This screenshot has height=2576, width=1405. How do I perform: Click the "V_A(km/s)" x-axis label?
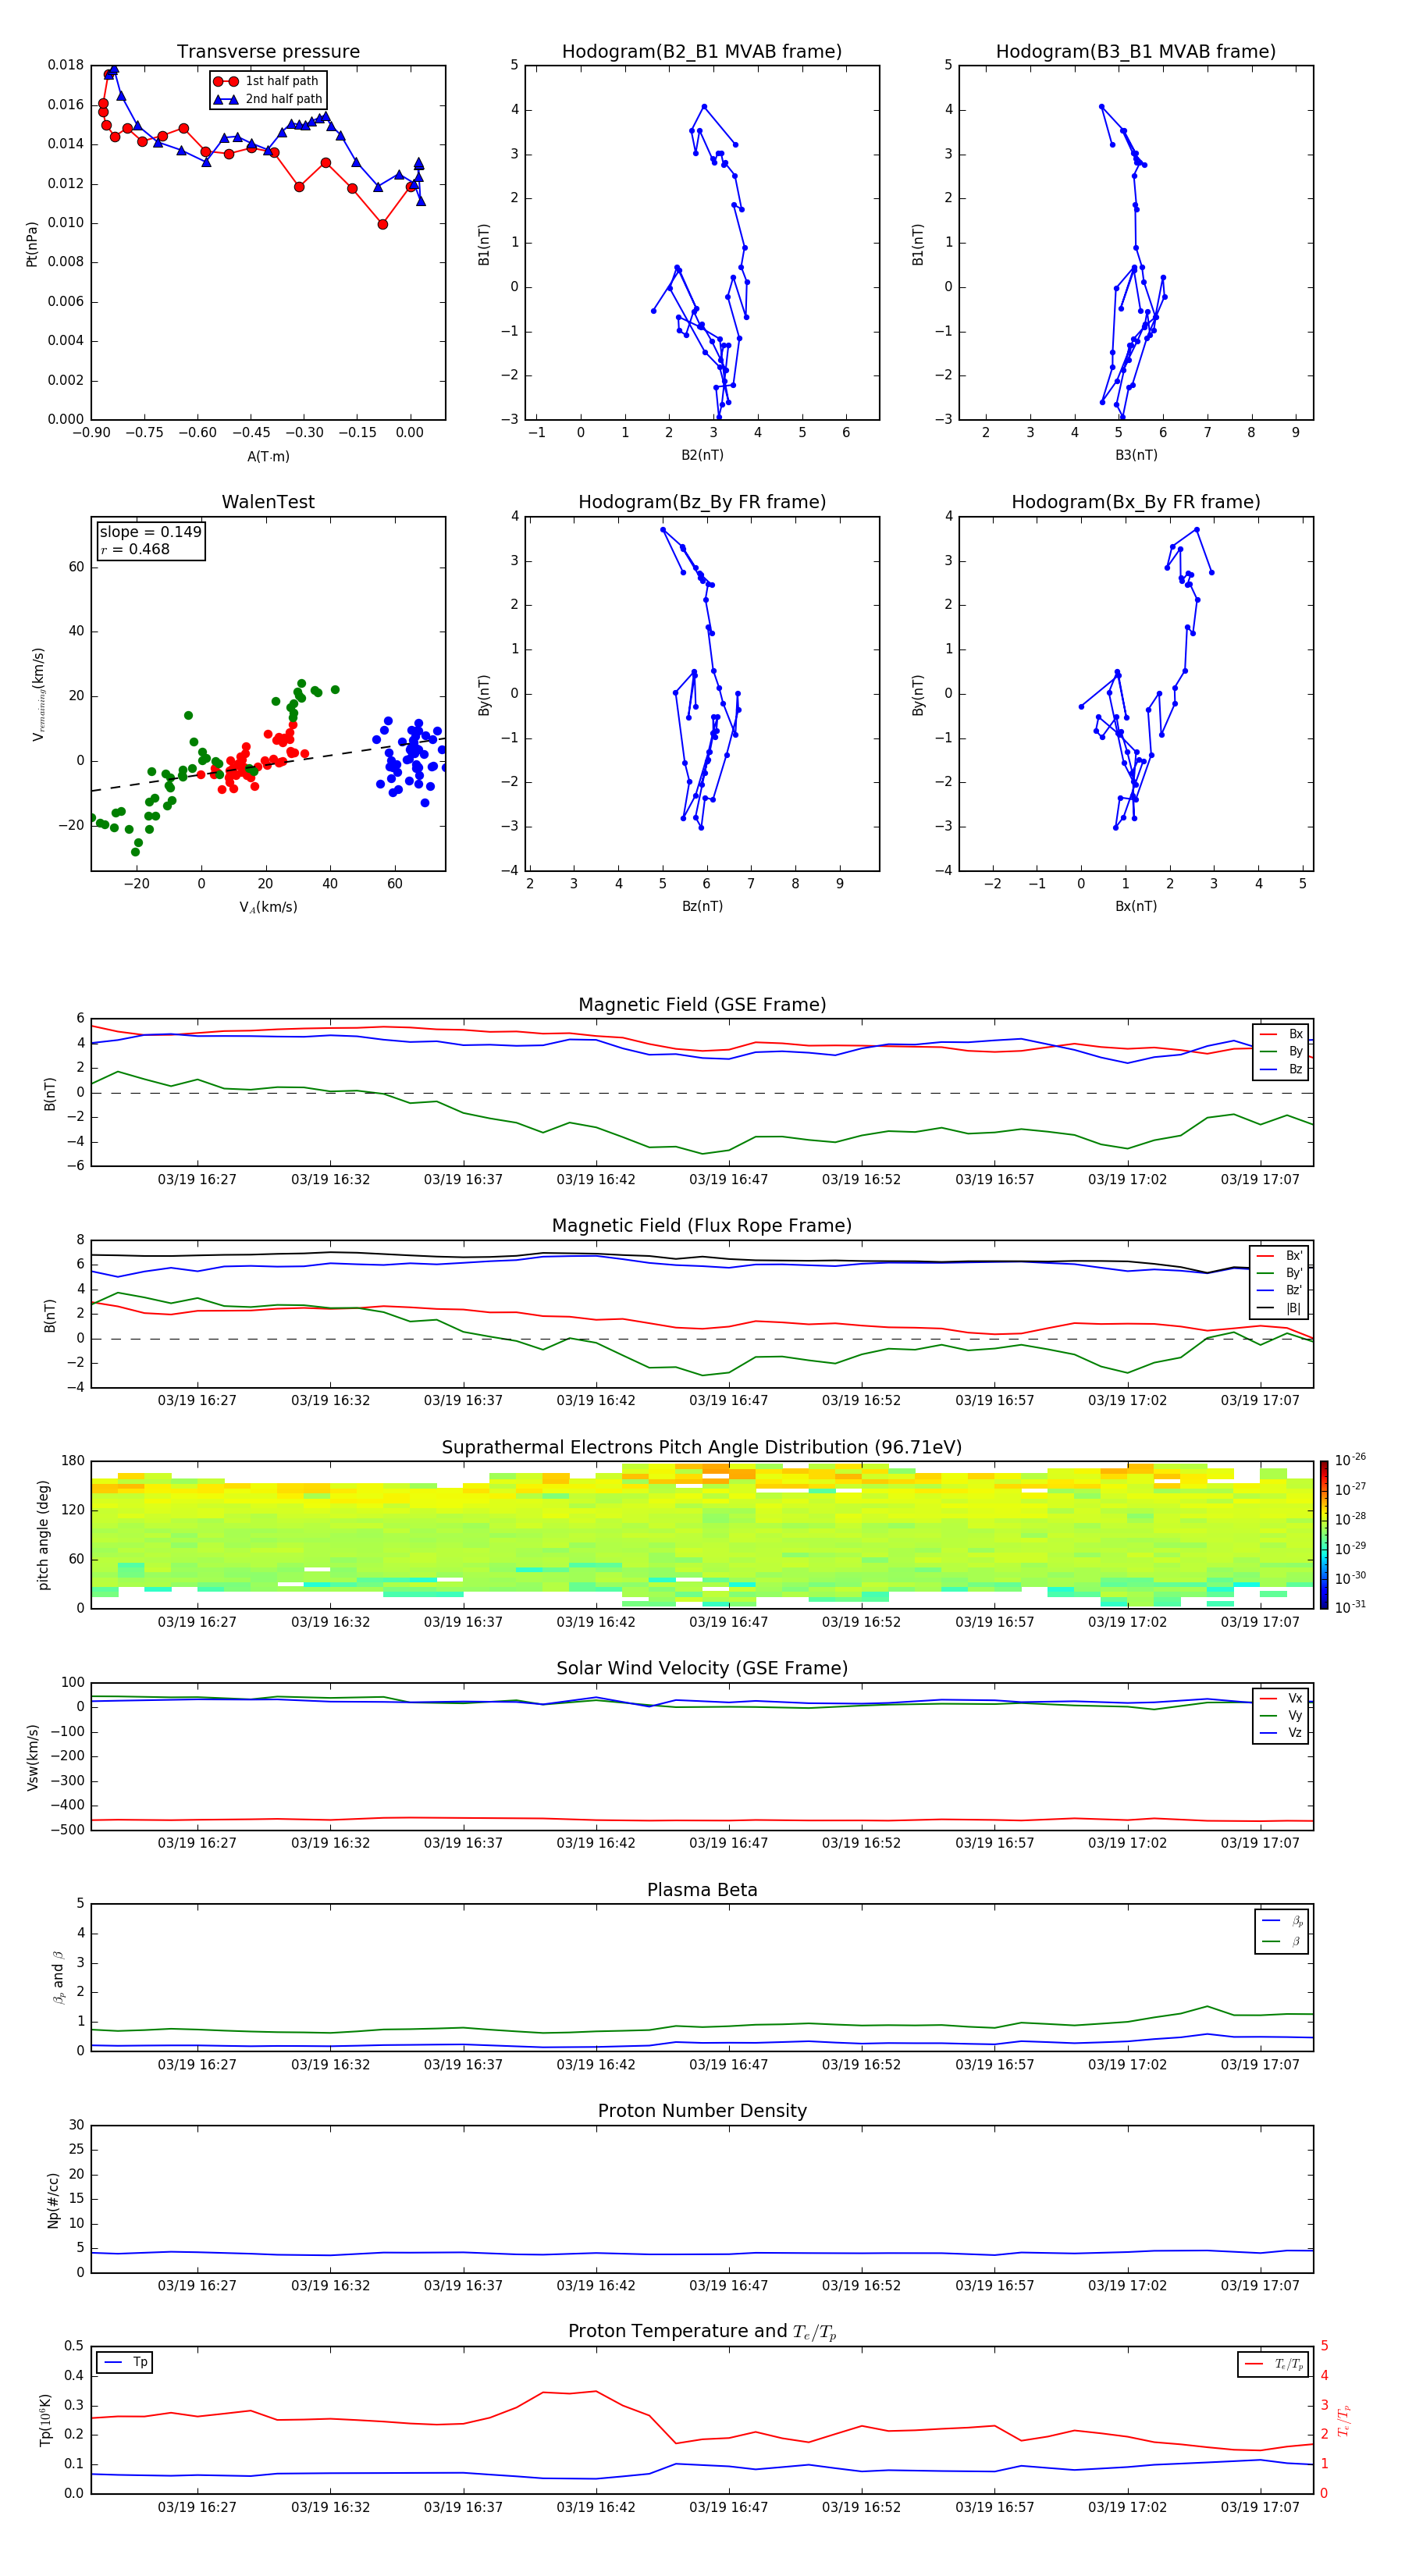[x=268, y=907]
